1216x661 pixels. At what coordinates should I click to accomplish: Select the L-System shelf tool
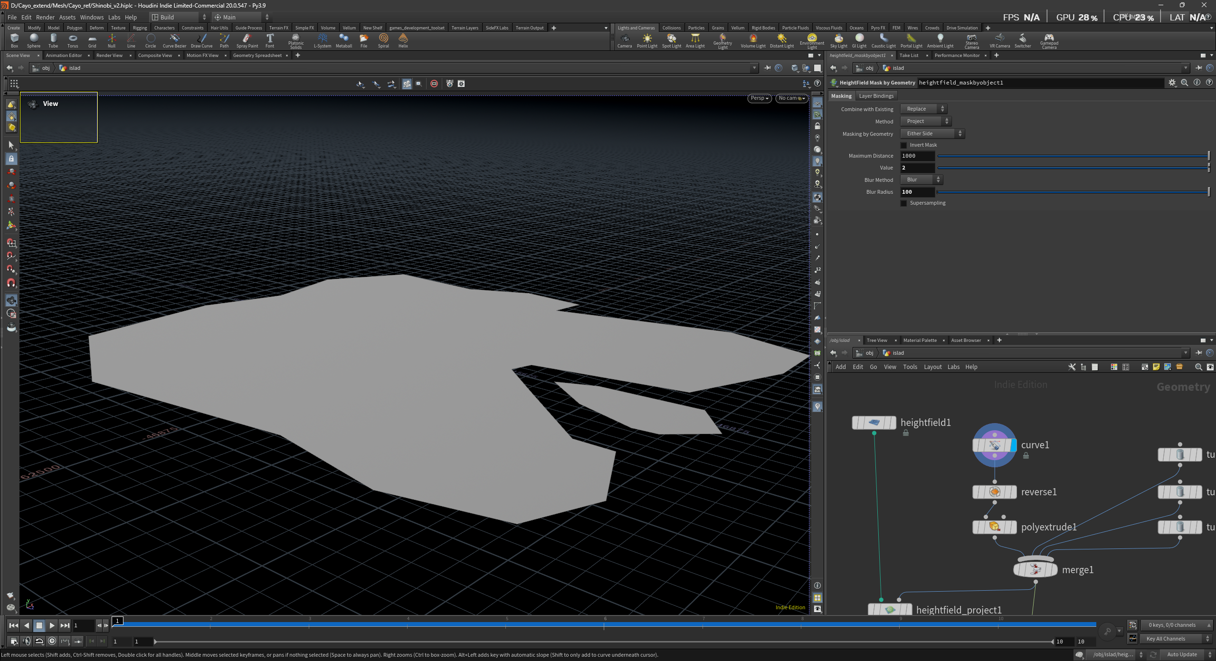tap(323, 40)
